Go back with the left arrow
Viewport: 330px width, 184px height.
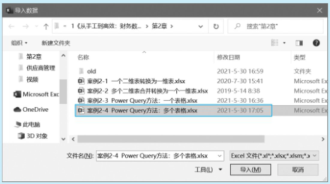(x=11, y=26)
